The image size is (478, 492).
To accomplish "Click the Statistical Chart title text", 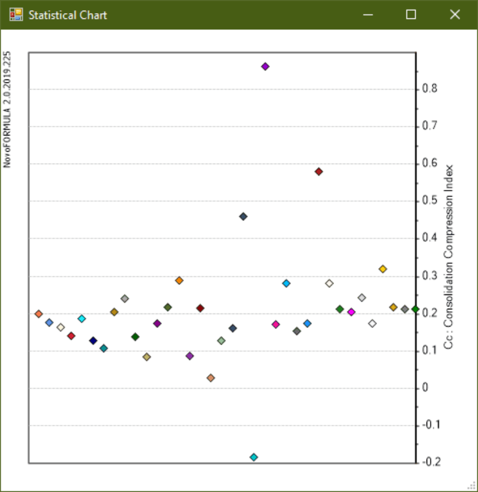I will coord(68,15).
